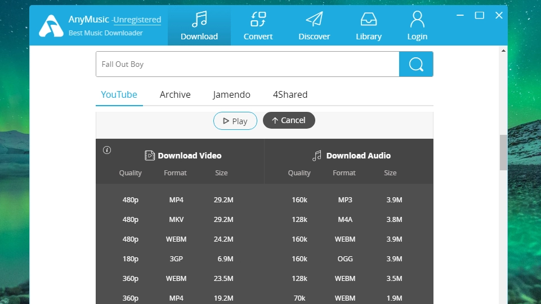The width and height of the screenshot is (541, 304).
Task: Click the vertical scrollbar thumb
Action: coord(503,152)
